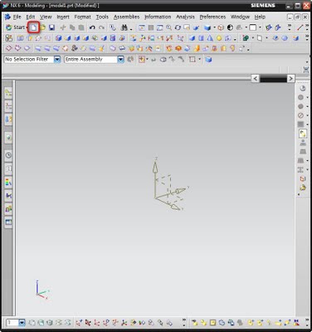This screenshot has width=312, height=332.
Task: Click the Zoom magnifier icon
Action: pyautogui.click(x=168, y=27)
